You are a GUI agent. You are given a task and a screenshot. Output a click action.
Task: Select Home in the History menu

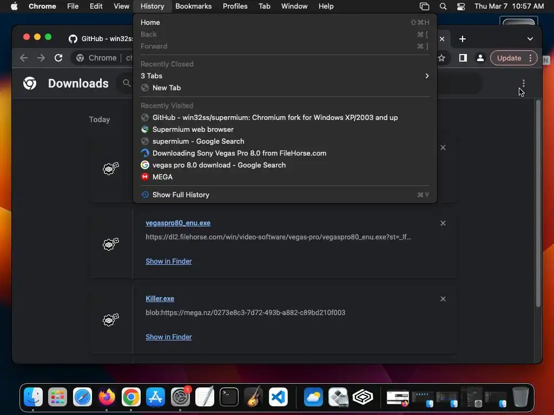tap(285, 22)
